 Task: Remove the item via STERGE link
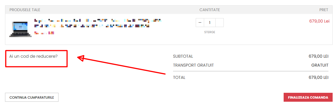(x=210, y=32)
